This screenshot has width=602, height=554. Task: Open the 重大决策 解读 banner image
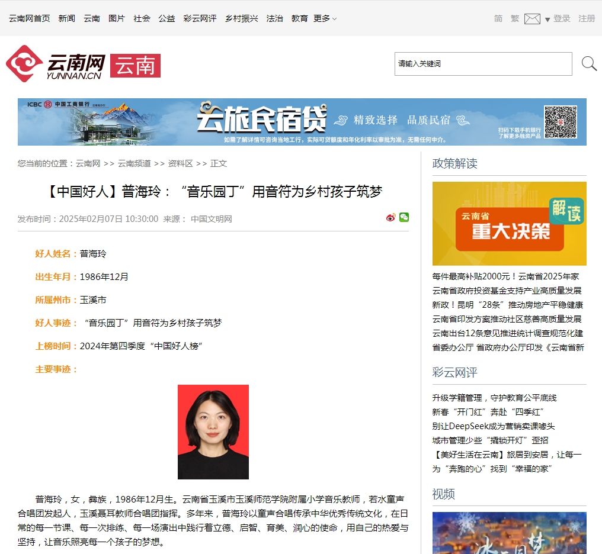(x=509, y=223)
